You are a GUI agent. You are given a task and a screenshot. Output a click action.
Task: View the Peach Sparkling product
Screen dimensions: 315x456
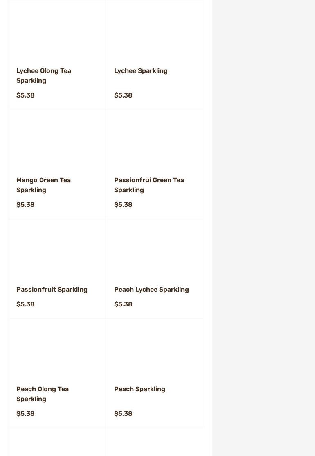coord(139,389)
